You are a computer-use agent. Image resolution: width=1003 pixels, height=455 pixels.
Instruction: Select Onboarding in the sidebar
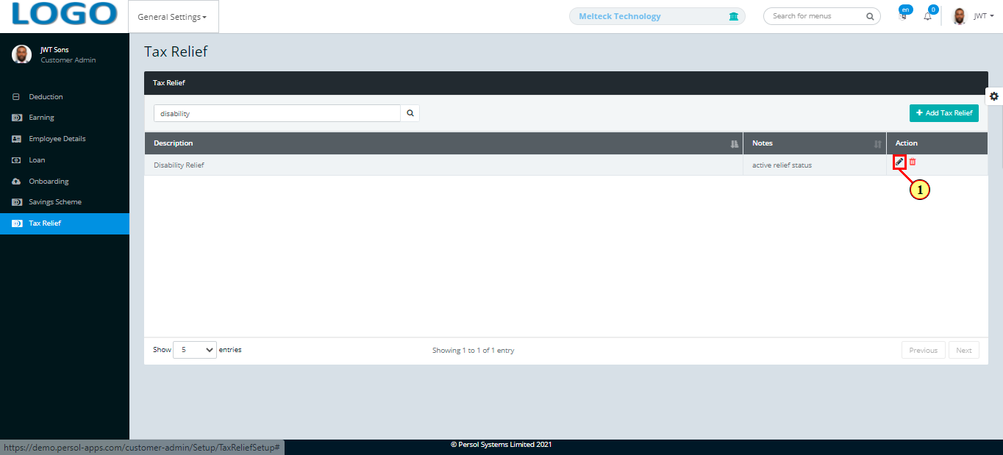tap(65, 181)
